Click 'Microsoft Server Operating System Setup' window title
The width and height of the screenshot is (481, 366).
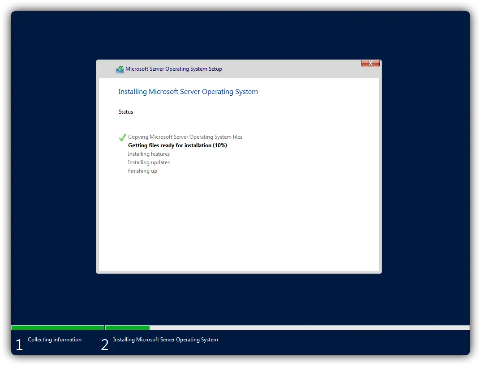point(174,69)
